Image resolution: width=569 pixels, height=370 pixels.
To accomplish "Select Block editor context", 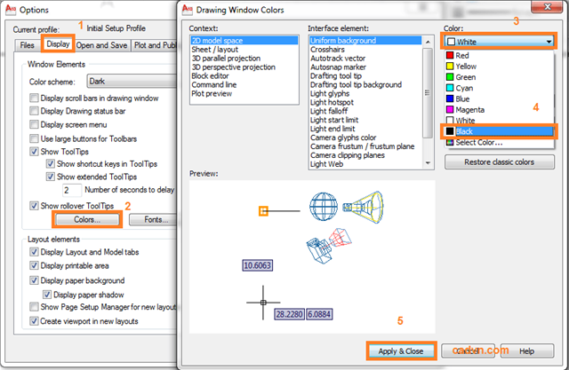I will click(244, 76).
